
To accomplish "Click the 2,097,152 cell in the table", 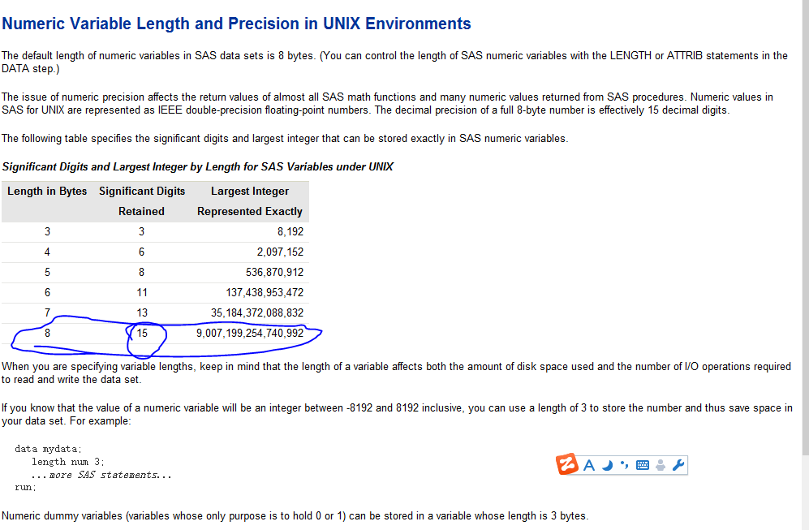I will click(280, 252).
